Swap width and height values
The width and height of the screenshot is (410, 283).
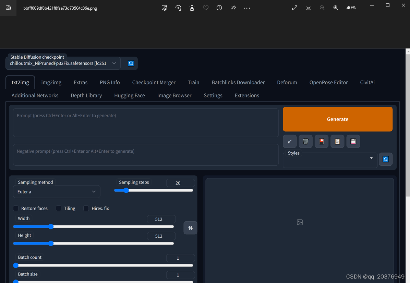point(190,228)
